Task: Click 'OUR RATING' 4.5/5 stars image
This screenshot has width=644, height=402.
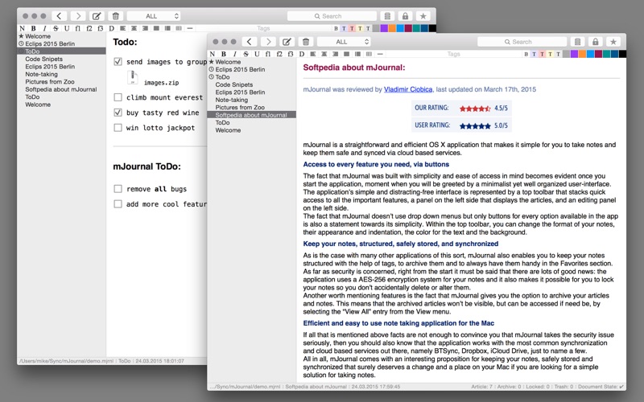Action: [x=475, y=109]
